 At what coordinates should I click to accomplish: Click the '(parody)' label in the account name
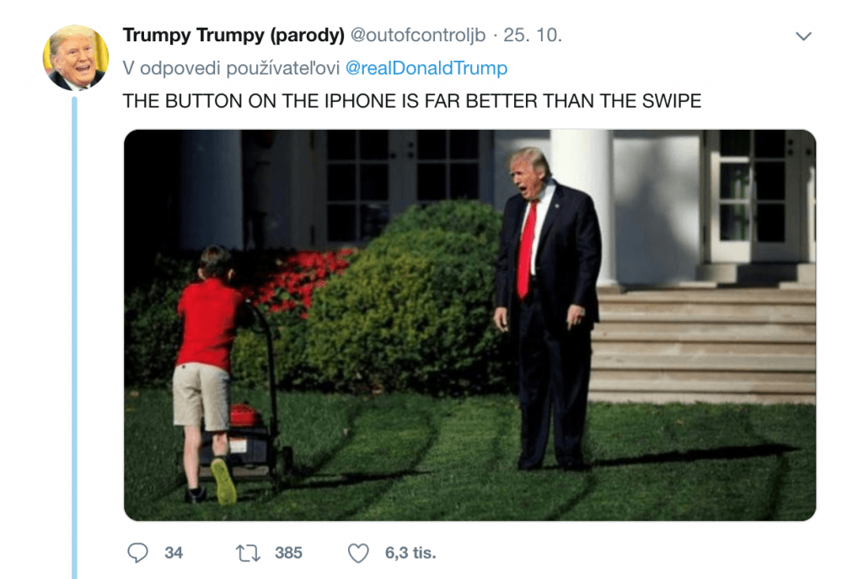307,35
